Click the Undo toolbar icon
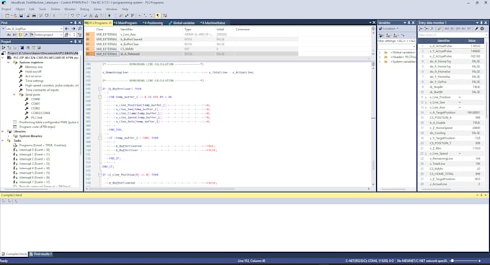Viewport: 490px width, 265px height. pyautogui.click(x=72, y=15)
